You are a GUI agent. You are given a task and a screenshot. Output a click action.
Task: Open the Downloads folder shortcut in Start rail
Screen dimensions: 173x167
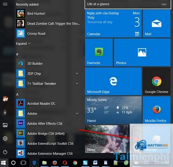point(5,112)
